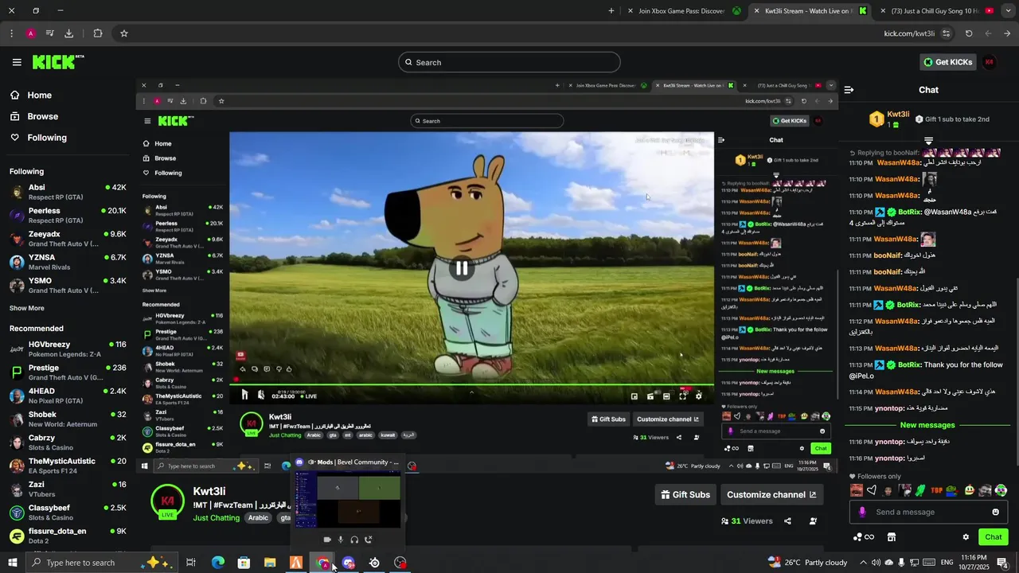Open Windows notification center
This screenshot has height=573, width=1019.
pyautogui.click(x=1002, y=563)
